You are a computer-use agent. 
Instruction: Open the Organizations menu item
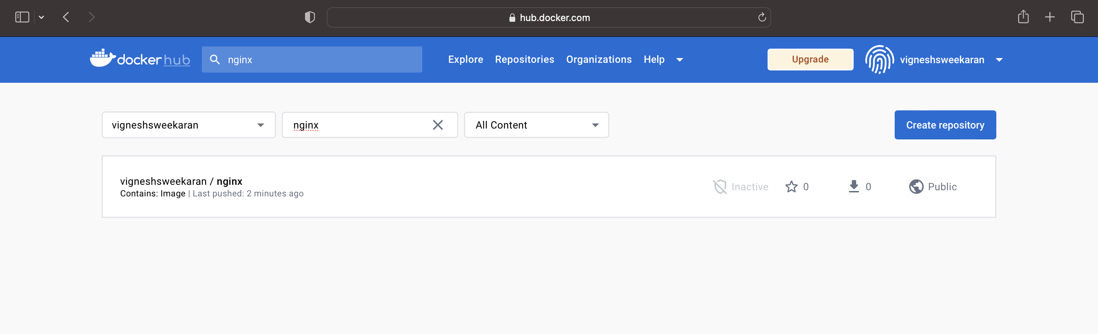click(x=599, y=59)
